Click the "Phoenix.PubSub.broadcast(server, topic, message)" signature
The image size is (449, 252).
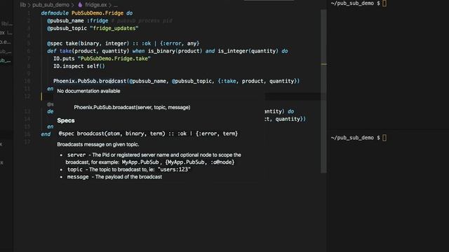tap(132, 107)
